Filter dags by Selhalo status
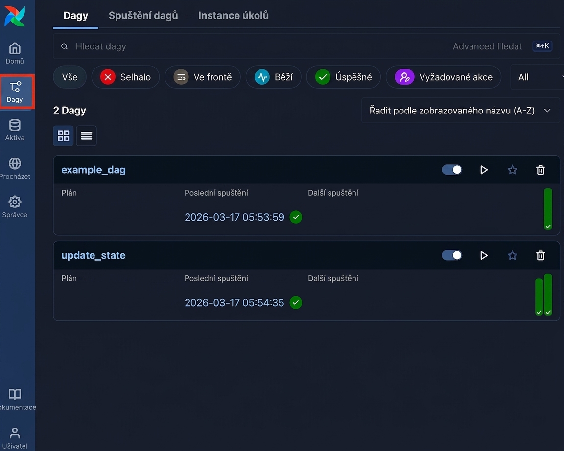Viewport: 564px width, 451px height. tap(125, 77)
